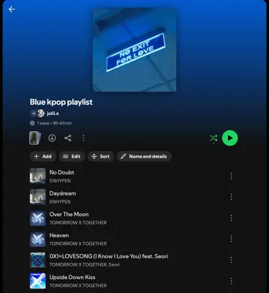Open Over The Moon album artwork
The image size is (269, 293).
coord(37,218)
